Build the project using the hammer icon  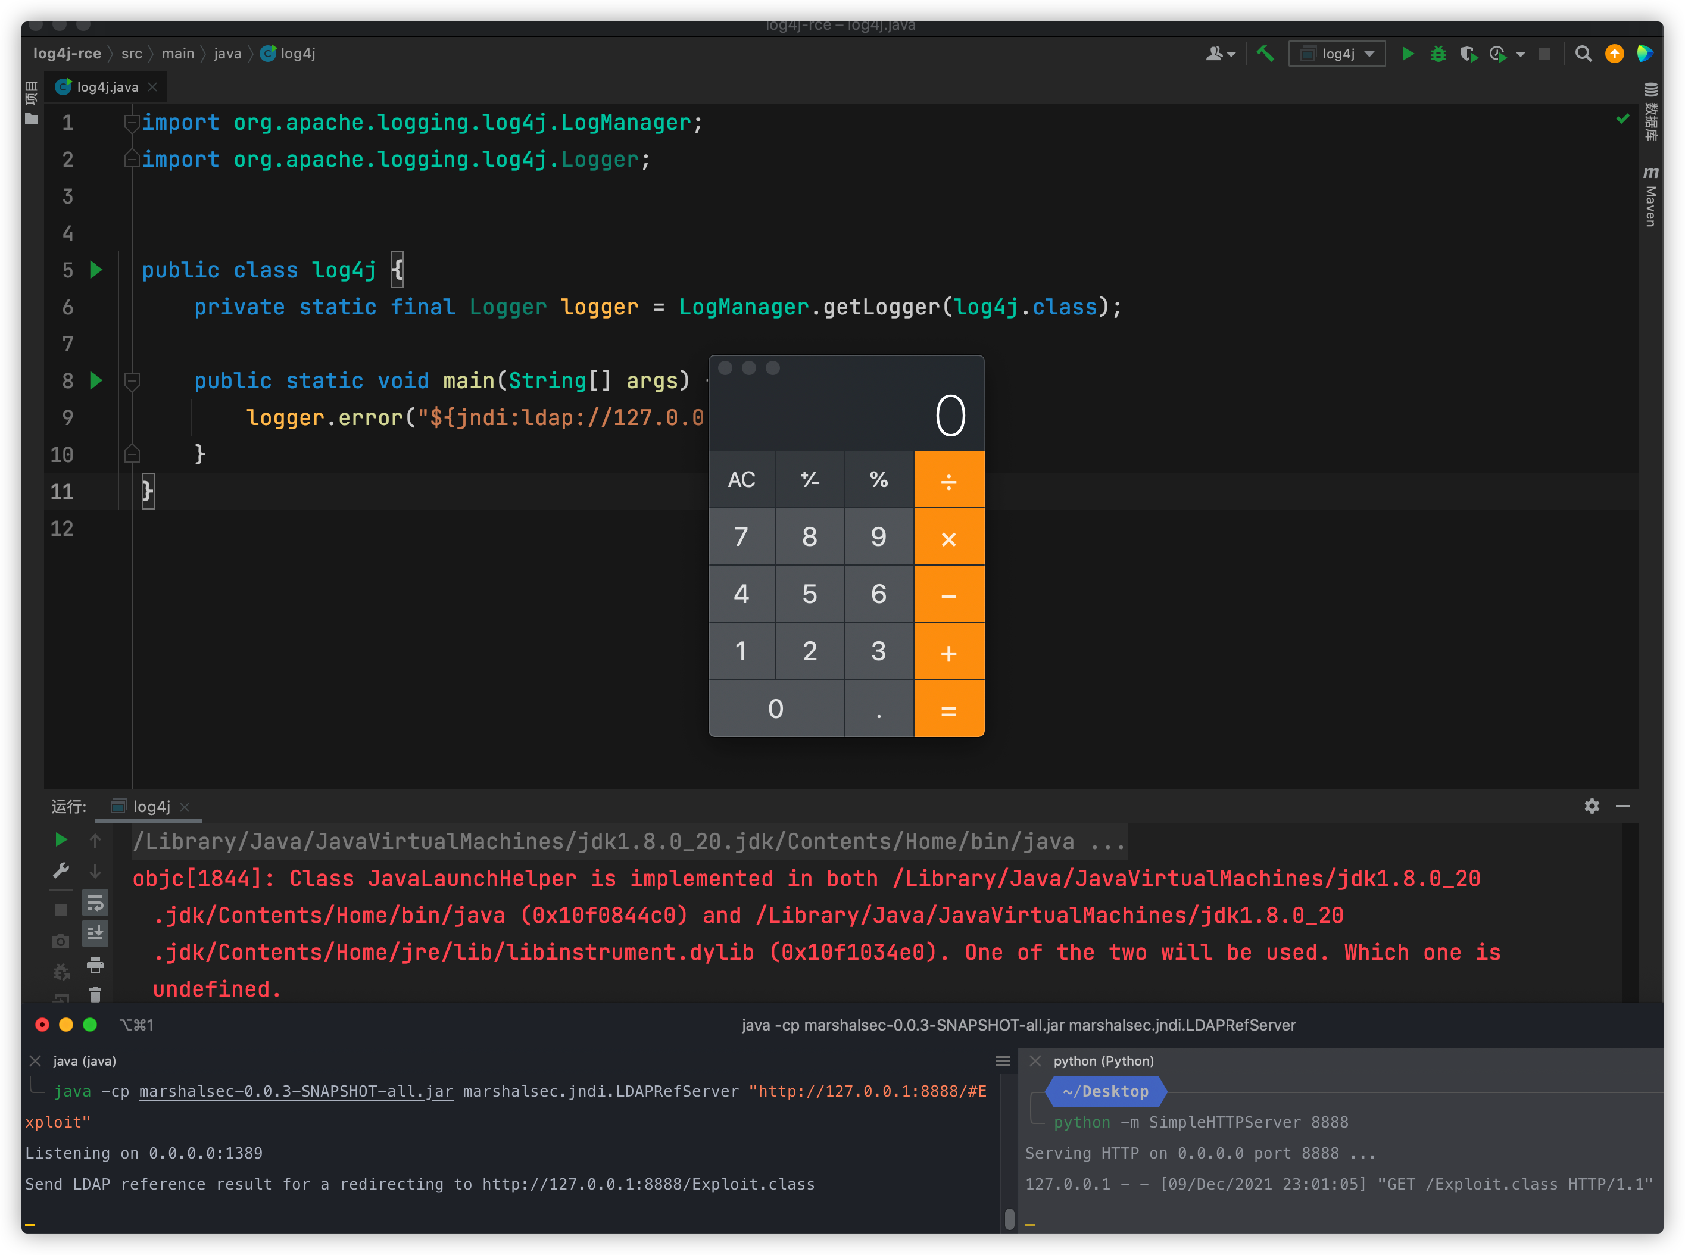pos(1265,53)
